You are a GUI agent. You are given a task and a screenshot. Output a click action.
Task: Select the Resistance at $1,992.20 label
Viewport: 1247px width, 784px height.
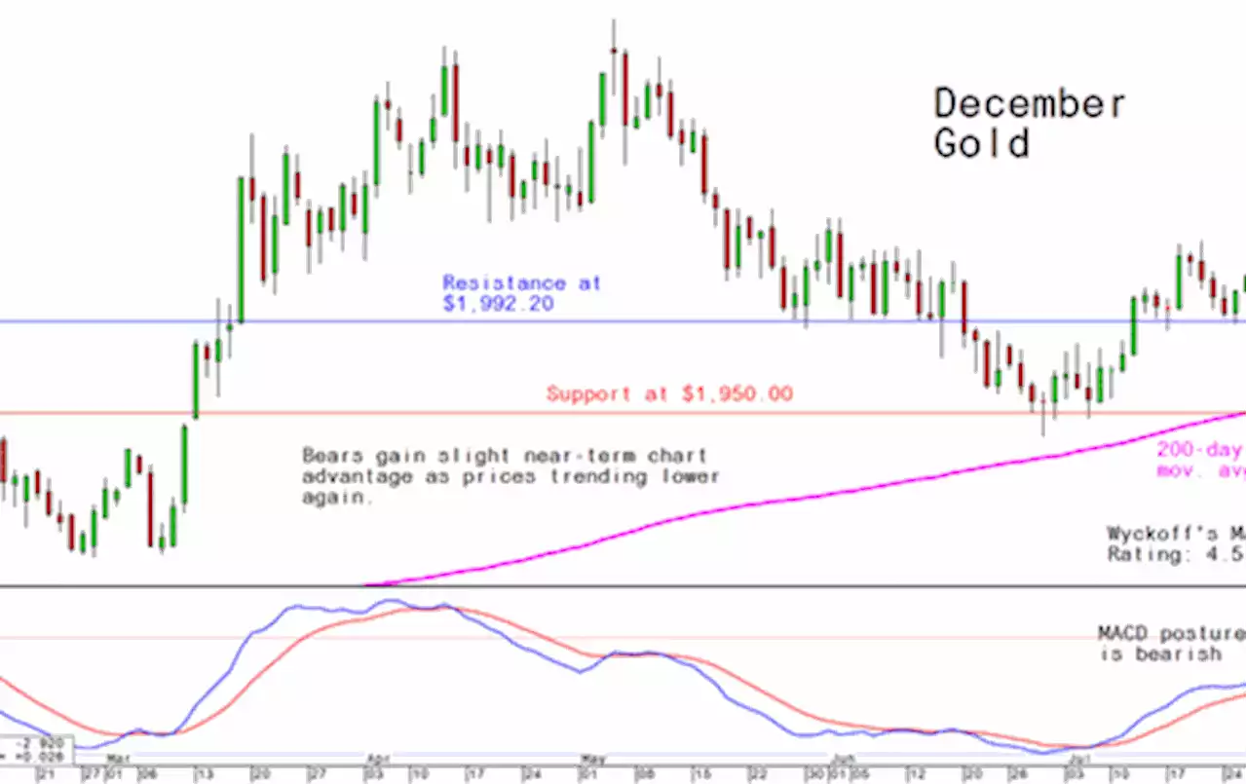click(521, 292)
